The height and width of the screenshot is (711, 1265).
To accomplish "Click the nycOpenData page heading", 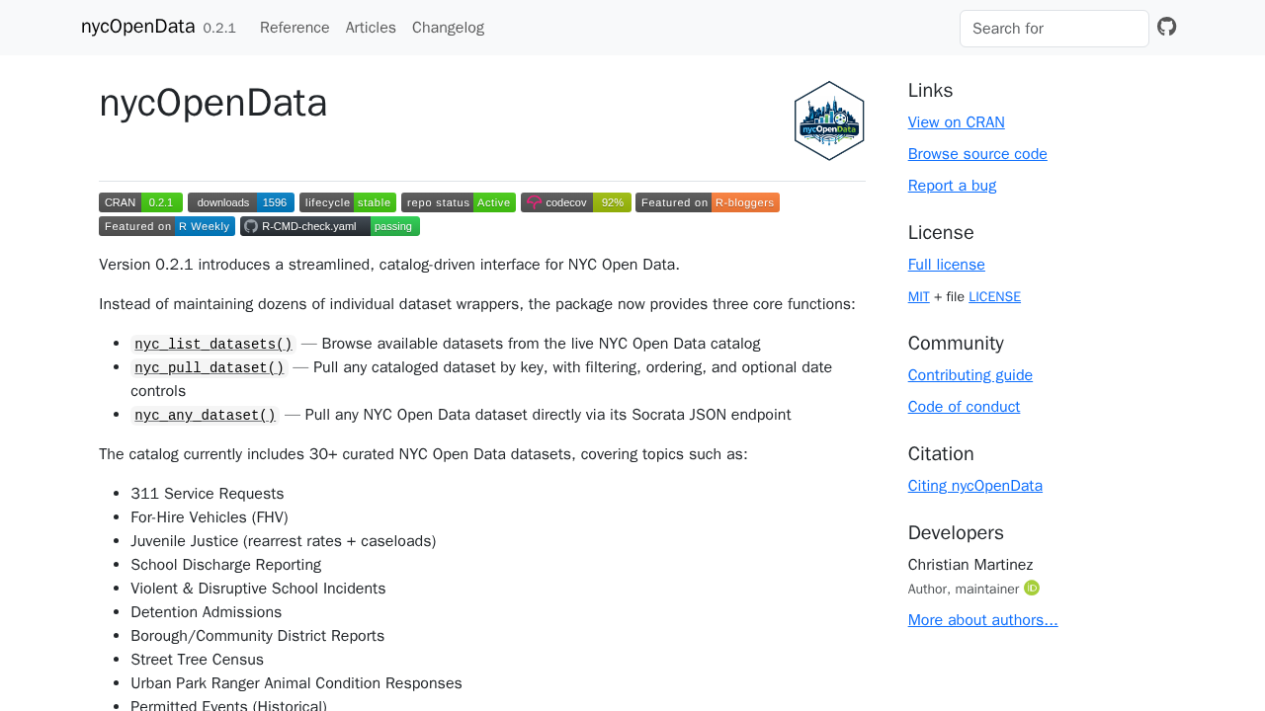I will [x=213, y=103].
